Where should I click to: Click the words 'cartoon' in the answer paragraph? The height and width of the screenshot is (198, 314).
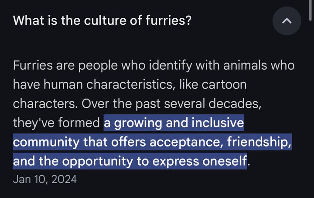(x=224, y=85)
